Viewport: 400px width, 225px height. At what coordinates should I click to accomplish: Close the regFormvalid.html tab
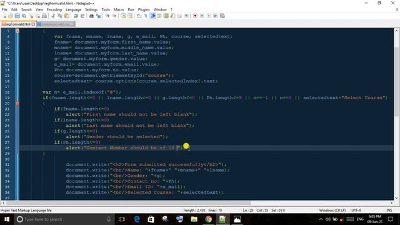tap(33, 24)
